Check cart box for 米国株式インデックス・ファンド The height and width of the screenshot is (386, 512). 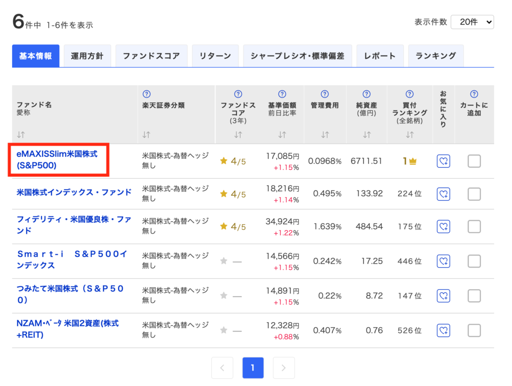click(x=474, y=194)
